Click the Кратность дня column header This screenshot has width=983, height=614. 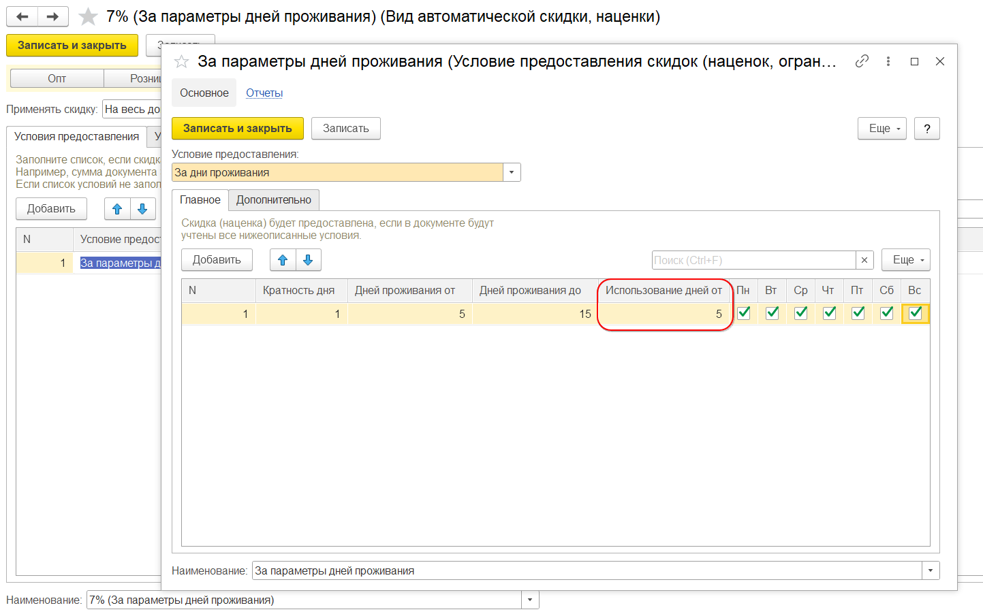pos(302,291)
